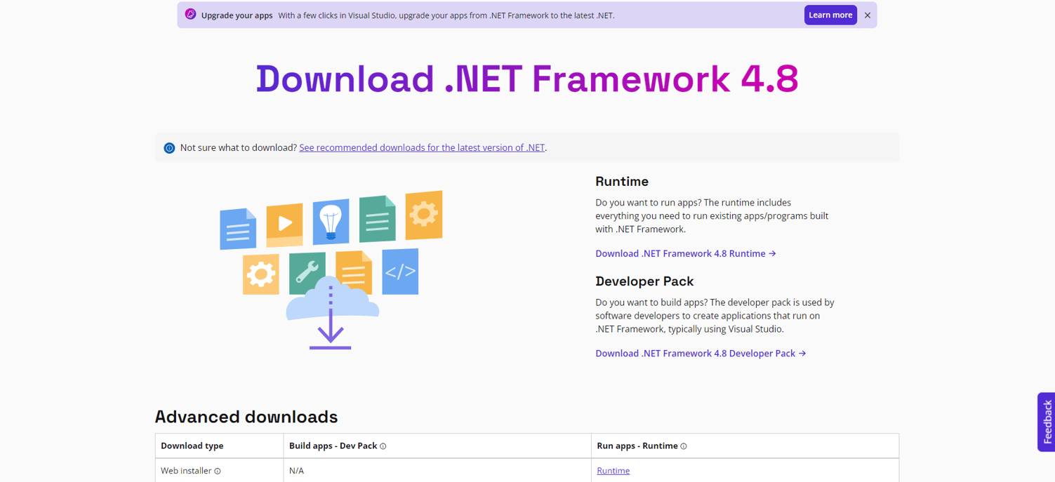Click the arrow after Download .NET Framework 4.8 Runtime
This screenshot has width=1055, height=482.
click(x=772, y=253)
